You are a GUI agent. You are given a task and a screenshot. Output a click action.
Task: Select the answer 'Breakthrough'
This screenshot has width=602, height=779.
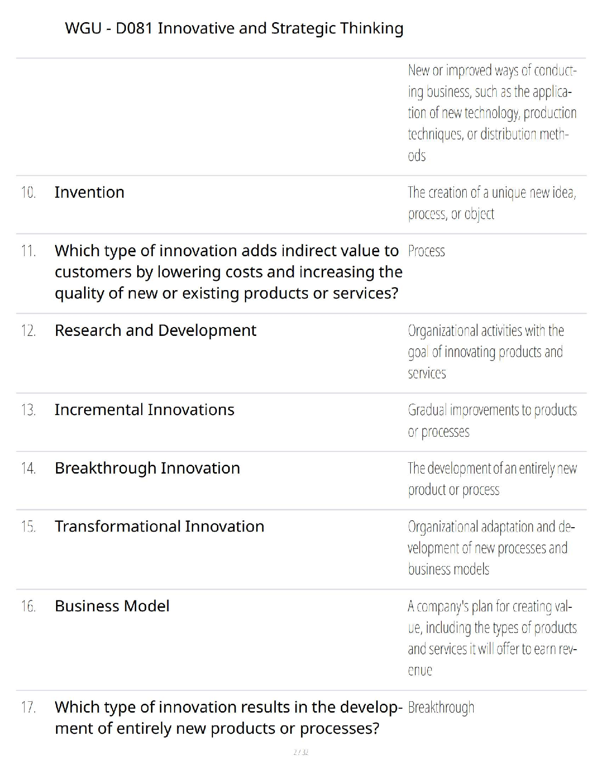[x=441, y=708]
